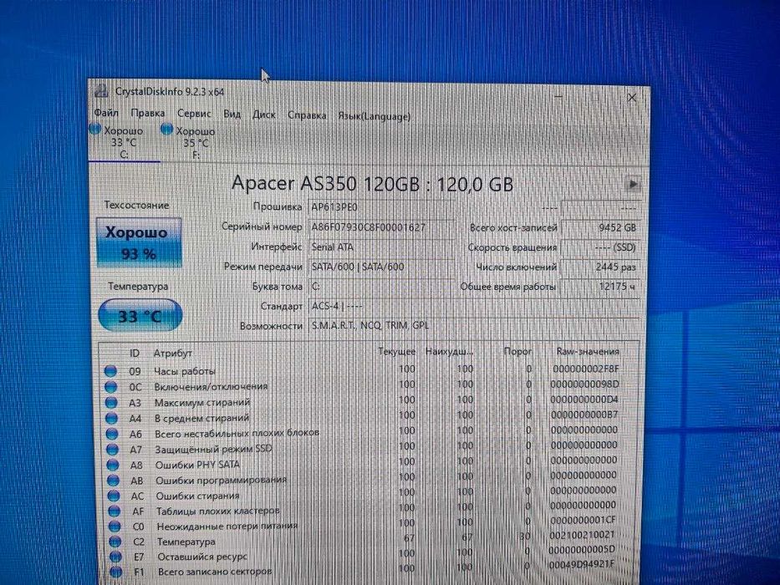Click the Стандарт field ACS-4
Viewport: 780px width, 585px height.
[x=473, y=306]
